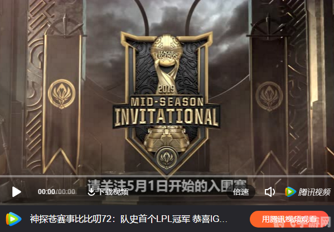Click the emblem on the right banner
This screenshot has height=232, width=334.
pos(269,96)
